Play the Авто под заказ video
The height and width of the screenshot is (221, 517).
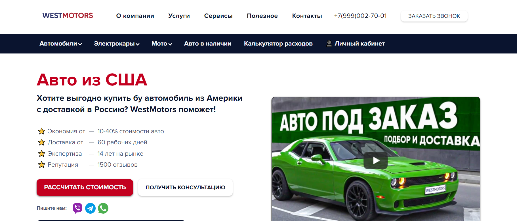376,160
